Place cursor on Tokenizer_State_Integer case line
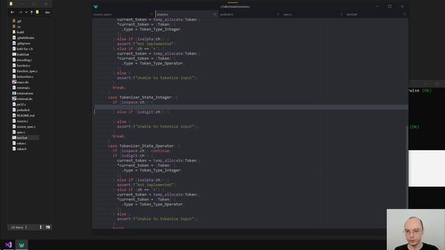The width and height of the screenshot is (445, 250). 143,97
